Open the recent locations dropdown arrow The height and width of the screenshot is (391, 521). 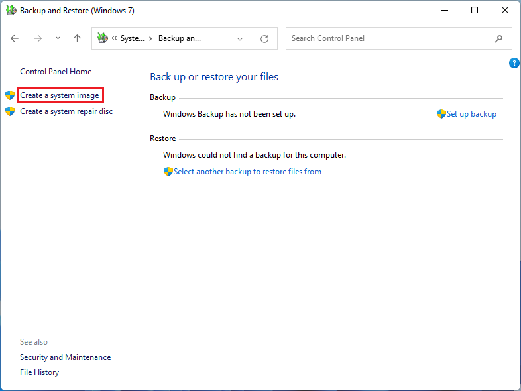pyautogui.click(x=58, y=38)
